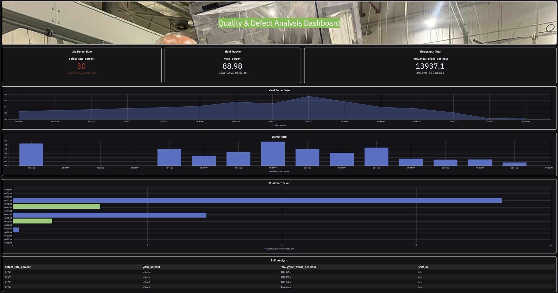Toggle downtime_min legend in Runtime Tracker
The width and height of the screenshot is (558, 293).
287,249
